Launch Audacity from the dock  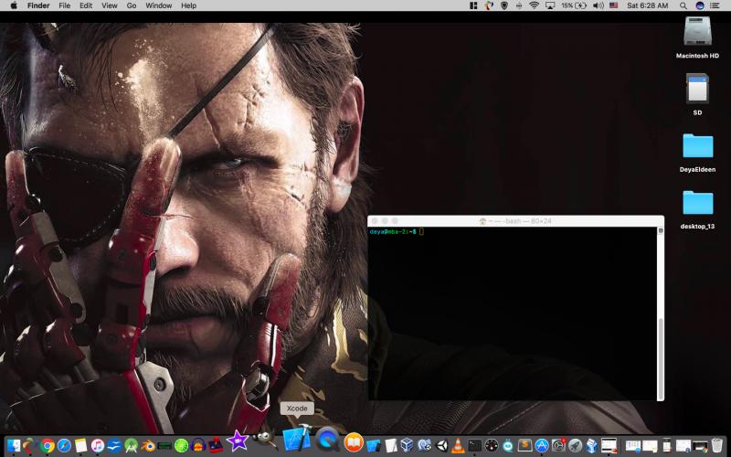[198, 446]
